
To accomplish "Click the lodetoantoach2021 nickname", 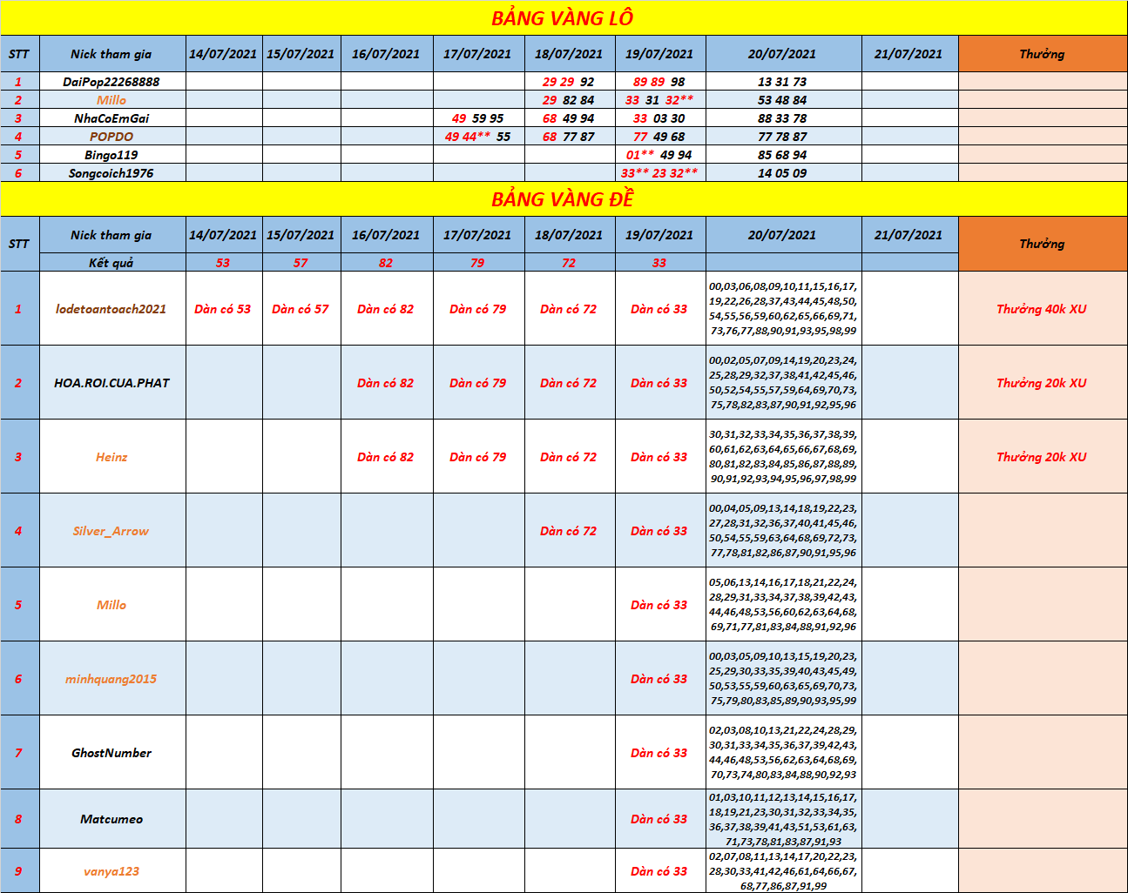I will [111, 309].
